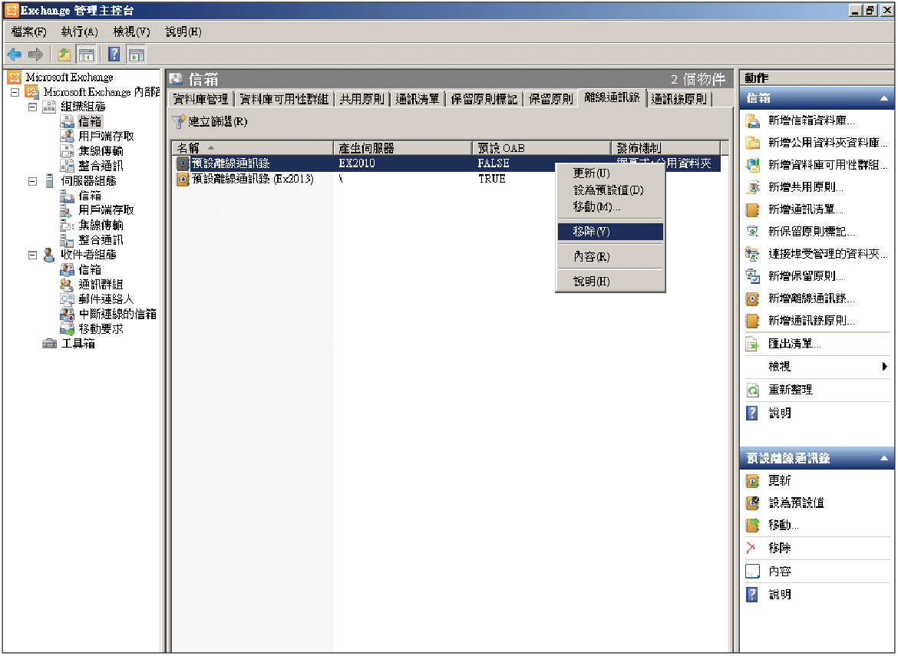Click the 新增通訊錄原則 icon

pos(752,321)
